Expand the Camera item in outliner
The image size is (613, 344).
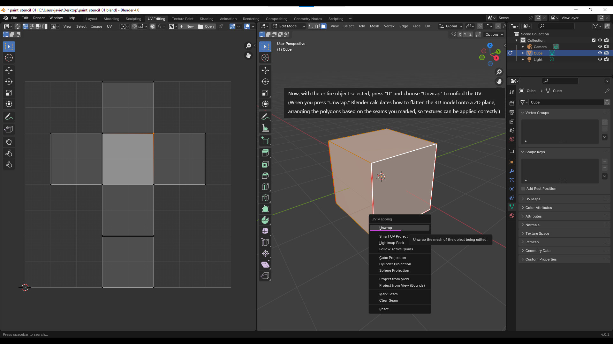[x=523, y=47]
